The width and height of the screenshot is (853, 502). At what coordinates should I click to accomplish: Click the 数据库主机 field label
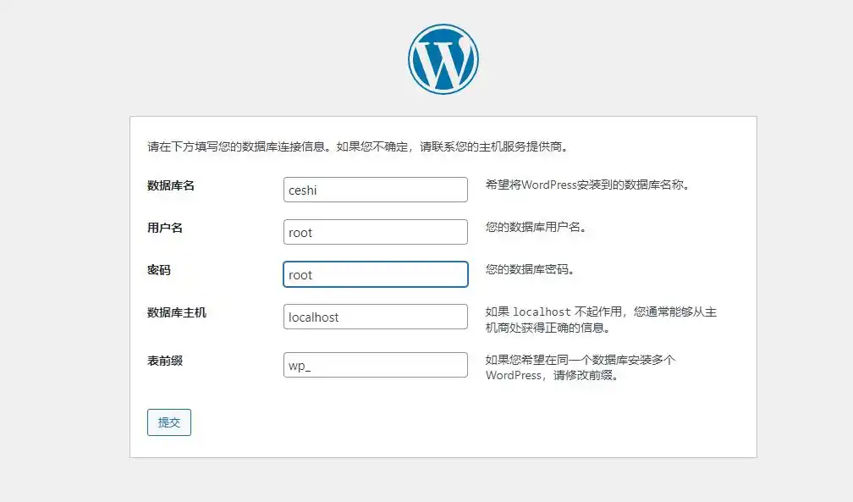point(177,312)
